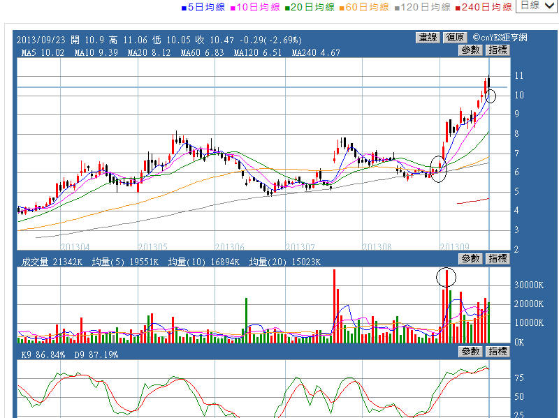Click the 5日均線 legend label
The image size is (559, 418).
(206, 7)
